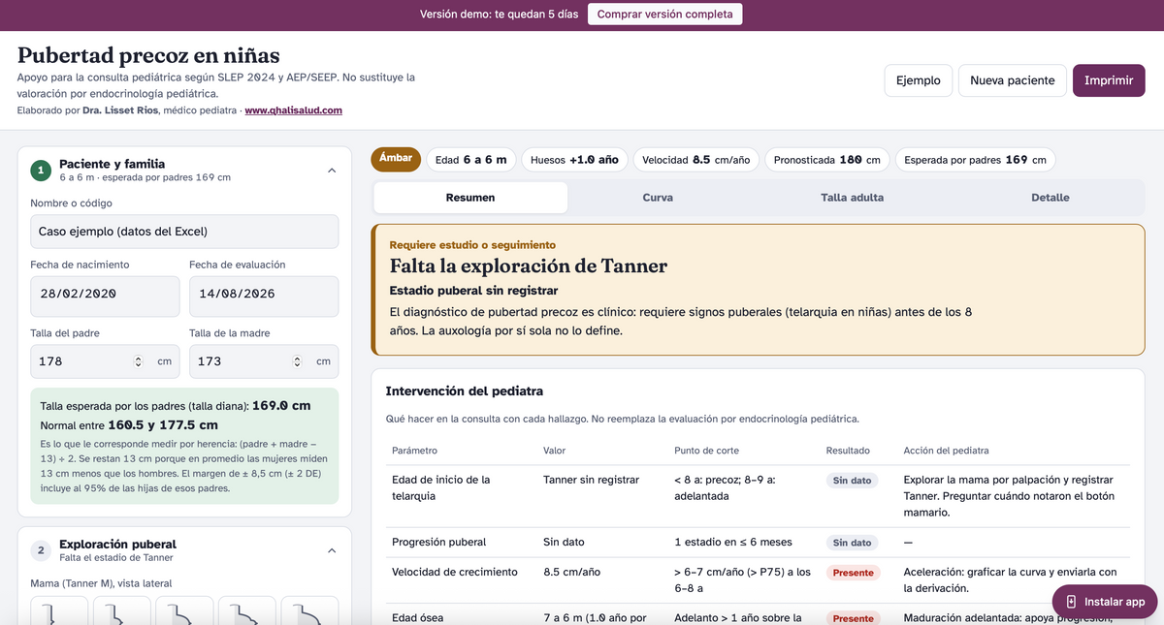The image size is (1164, 625).
Task: Switch to the Detalle tab
Action: pyautogui.click(x=1051, y=198)
